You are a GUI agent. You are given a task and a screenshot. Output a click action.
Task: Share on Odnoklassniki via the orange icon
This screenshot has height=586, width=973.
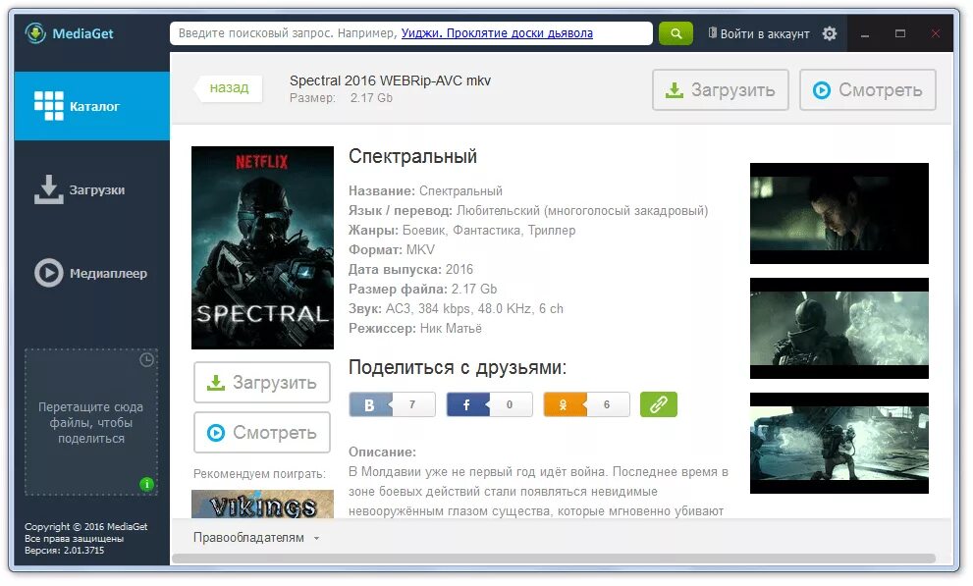564,405
